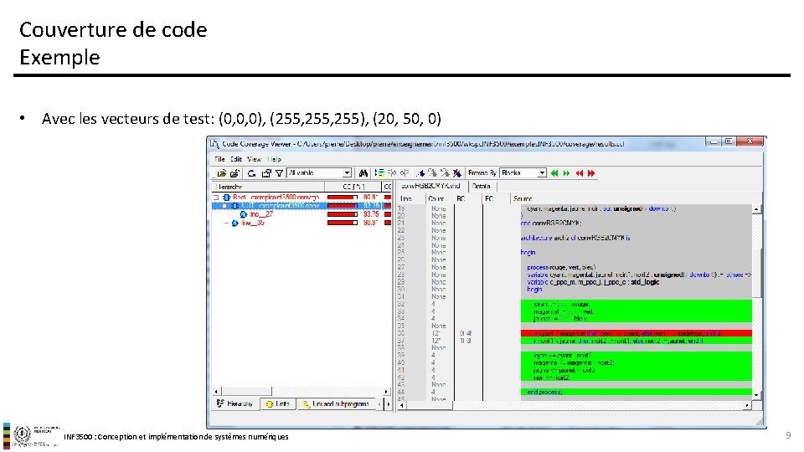The height and width of the screenshot is (452, 804).
Task: Click source pane vertical scrollbar up arrow
Action: pyautogui.click(x=755, y=209)
